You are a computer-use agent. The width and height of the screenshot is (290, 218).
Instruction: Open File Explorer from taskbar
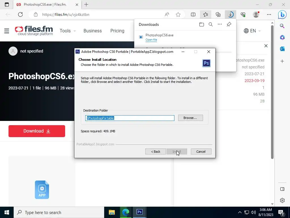point(112,212)
